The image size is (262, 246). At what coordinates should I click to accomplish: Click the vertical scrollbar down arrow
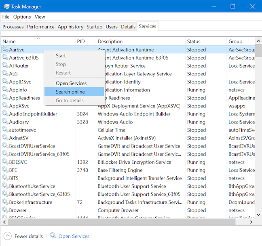click(258, 215)
